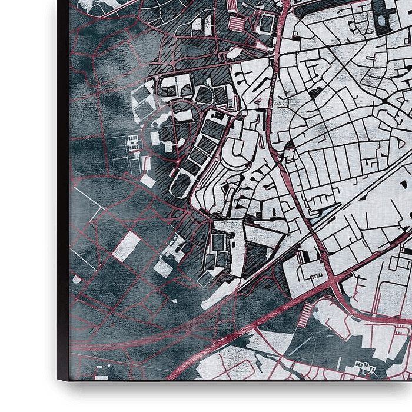Click the large white rectangular field in lower left

point(127,246)
